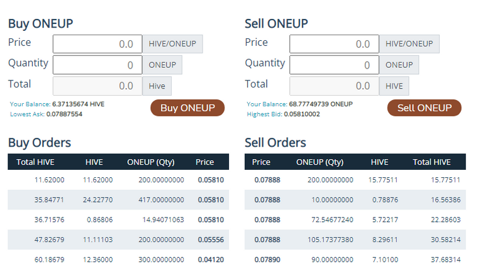Click the Buy ONEUP button
This screenshot has height=266, width=483.
coord(187,108)
